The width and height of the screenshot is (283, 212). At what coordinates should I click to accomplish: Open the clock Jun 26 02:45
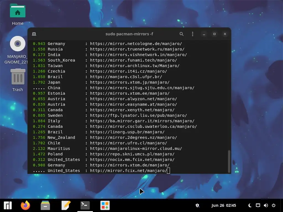click(224, 205)
